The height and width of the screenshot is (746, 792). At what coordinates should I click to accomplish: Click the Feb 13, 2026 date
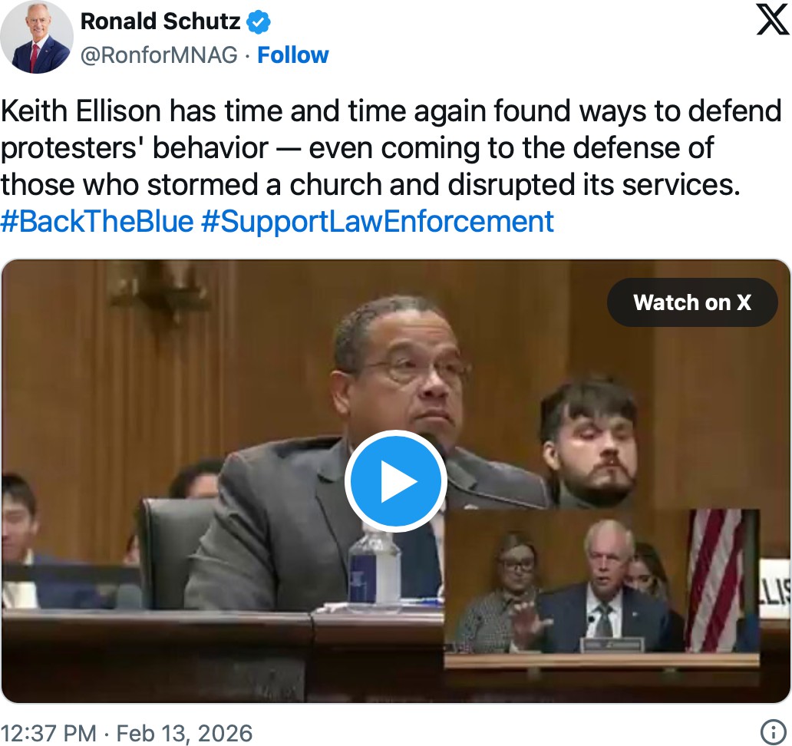coord(184,733)
